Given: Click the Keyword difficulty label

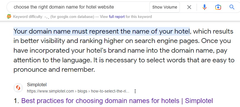Looking at the screenshot, I should pos(28,17).
